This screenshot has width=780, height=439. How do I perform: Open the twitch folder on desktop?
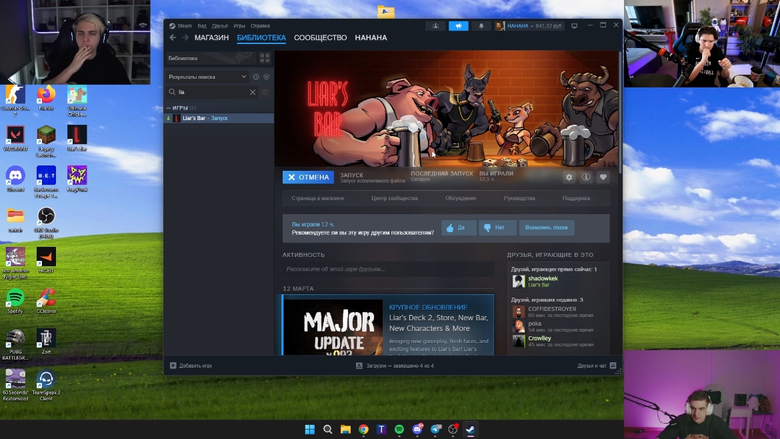point(15,220)
